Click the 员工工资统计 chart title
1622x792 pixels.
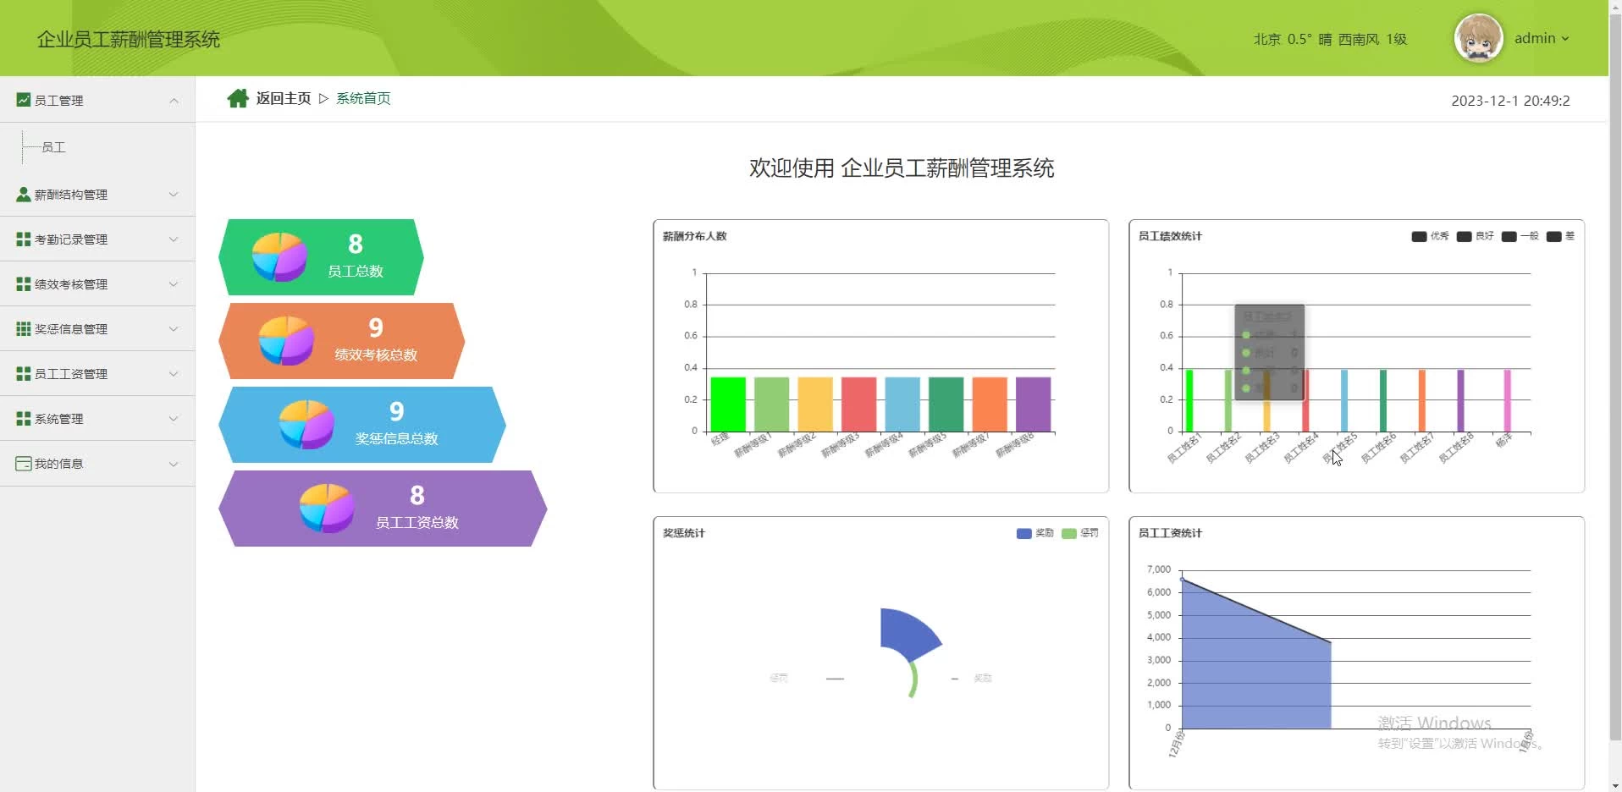pos(1170,533)
